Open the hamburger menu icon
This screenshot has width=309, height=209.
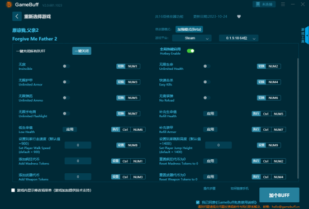coord(283,4)
